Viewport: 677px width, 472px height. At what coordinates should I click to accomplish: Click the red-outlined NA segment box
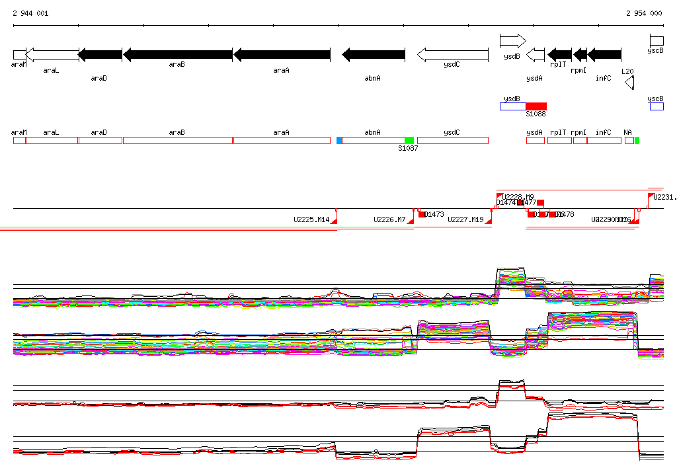coord(629,140)
